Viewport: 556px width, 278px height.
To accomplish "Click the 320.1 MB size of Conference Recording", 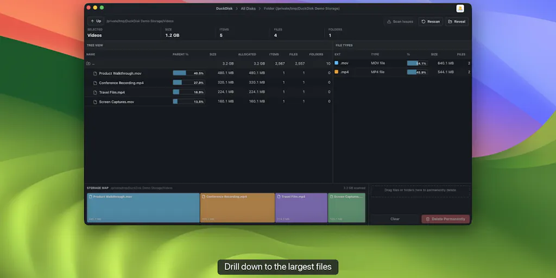I will coord(225,83).
